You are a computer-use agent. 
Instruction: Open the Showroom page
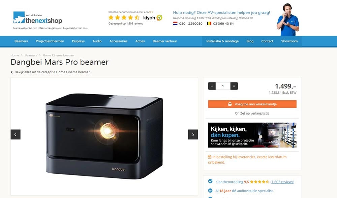pos(289,41)
